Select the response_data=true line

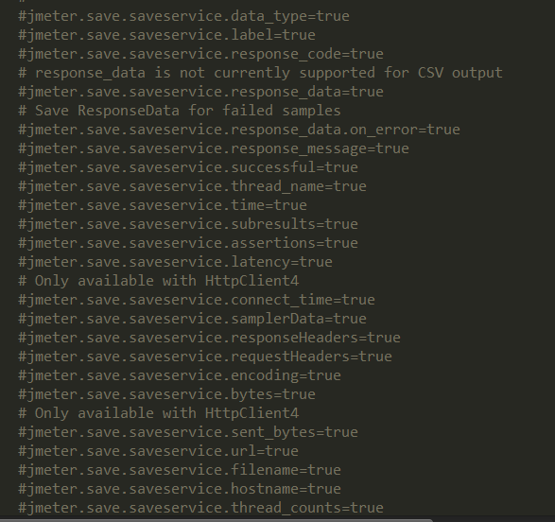[x=200, y=93]
